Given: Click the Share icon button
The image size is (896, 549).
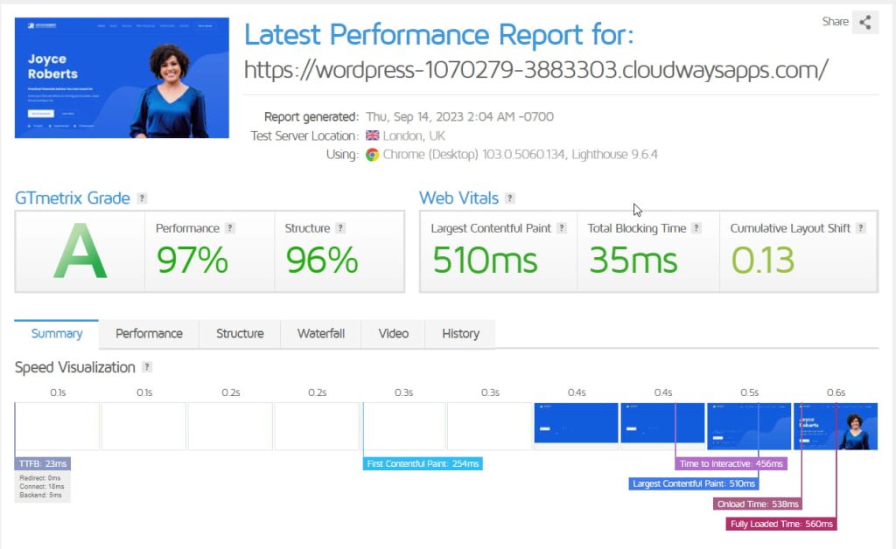Looking at the screenshot, I should [x=864, y=22].
